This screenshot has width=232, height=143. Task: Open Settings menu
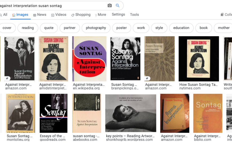coord(118,15)
